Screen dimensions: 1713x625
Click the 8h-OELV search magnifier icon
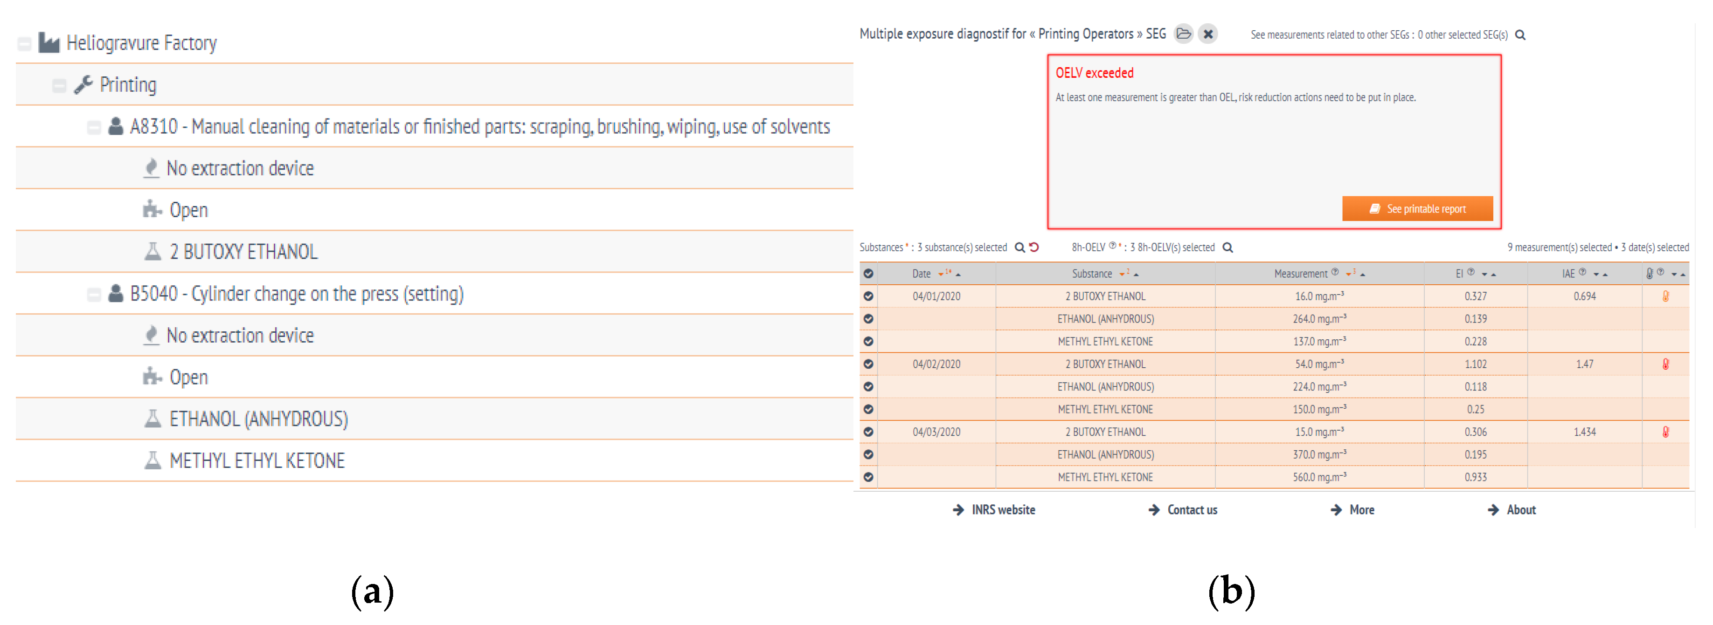click(1228, 247)
